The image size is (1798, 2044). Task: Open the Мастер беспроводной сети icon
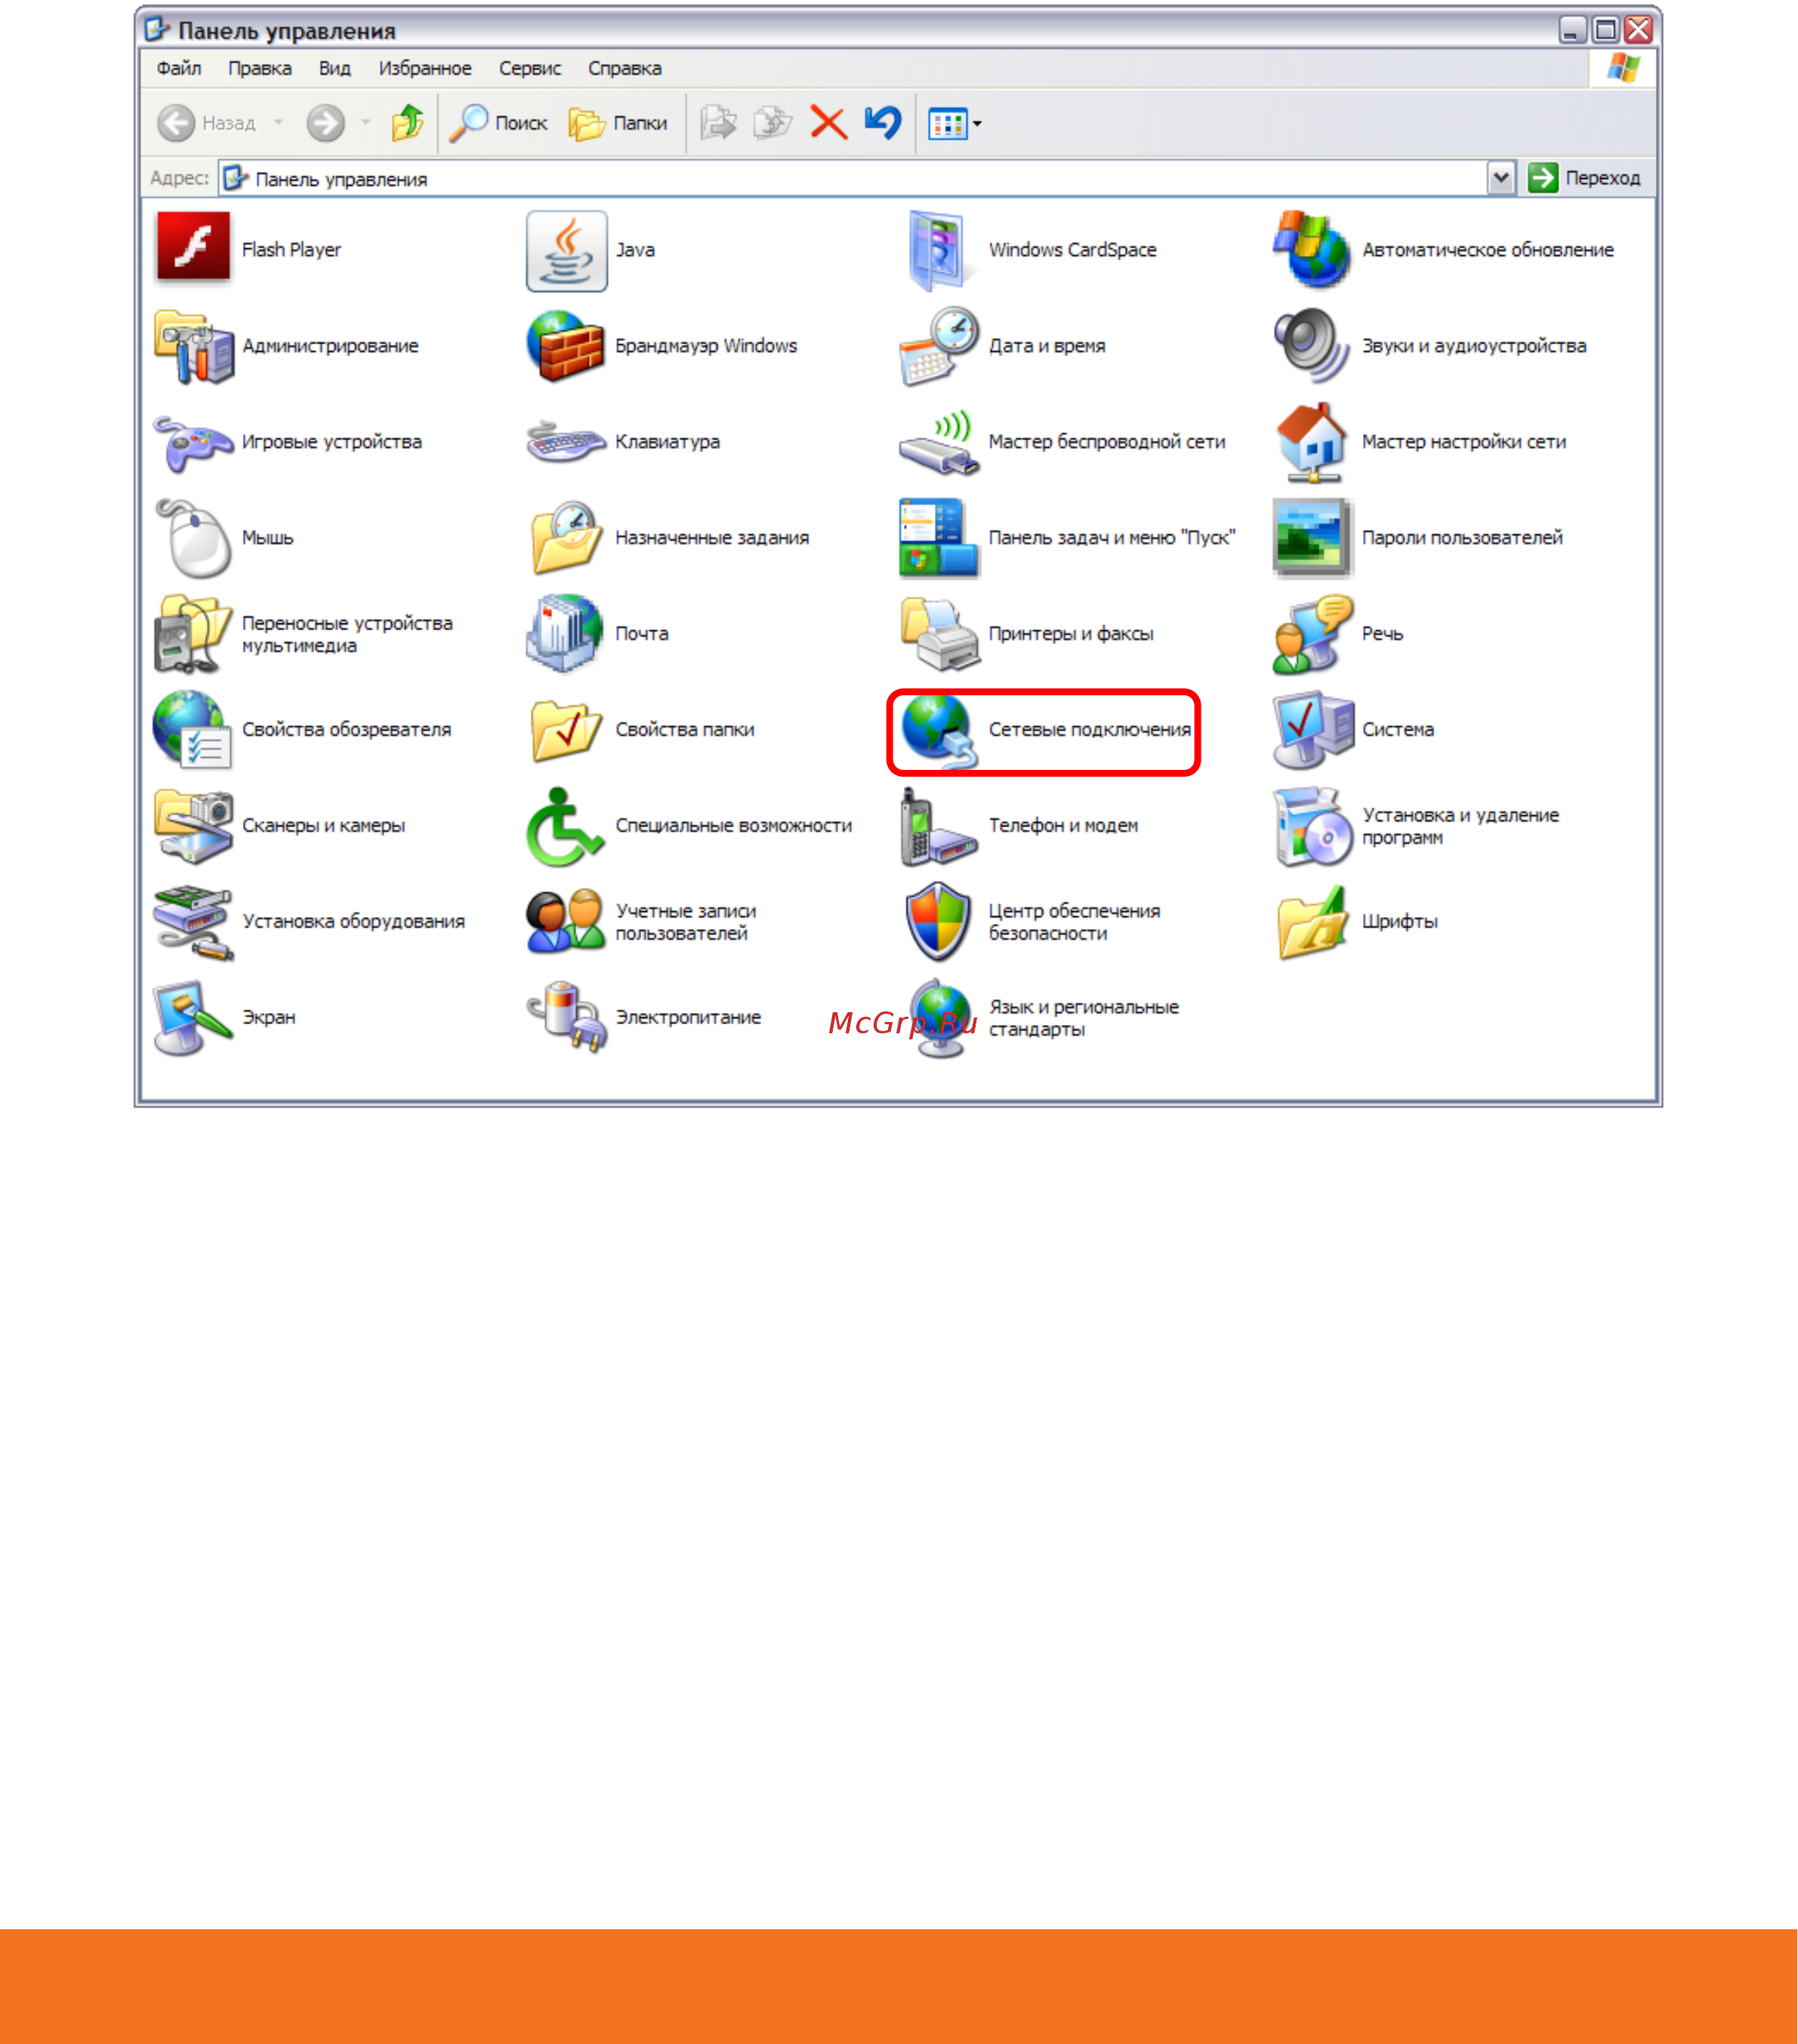coord(939,442)
